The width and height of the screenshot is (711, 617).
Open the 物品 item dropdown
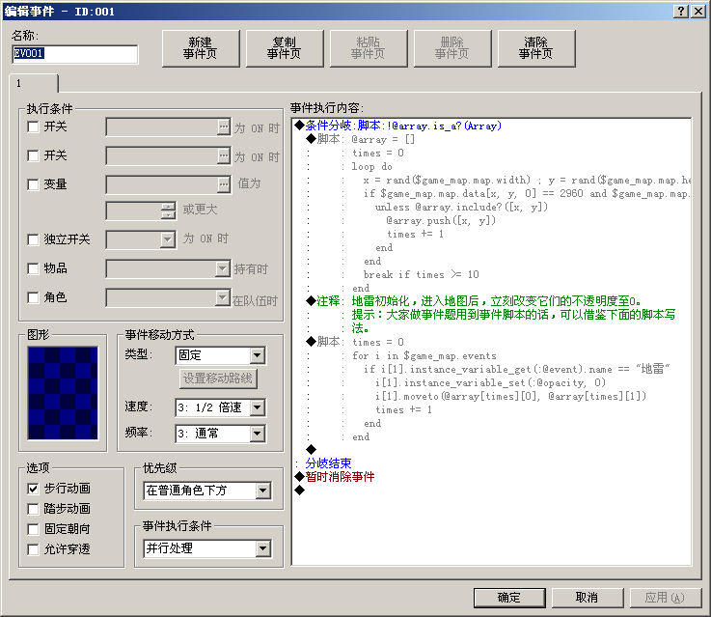222,268
